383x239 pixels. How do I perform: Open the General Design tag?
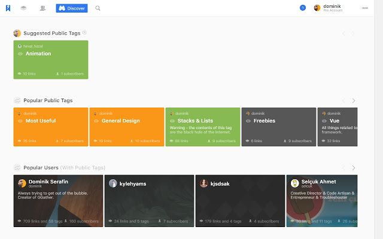(127, 127)
